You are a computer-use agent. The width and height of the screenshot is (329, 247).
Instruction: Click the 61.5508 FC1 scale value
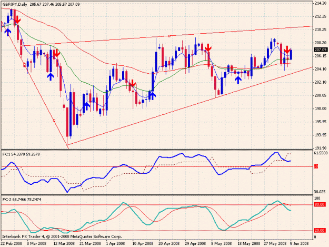(x=321, y=153)
